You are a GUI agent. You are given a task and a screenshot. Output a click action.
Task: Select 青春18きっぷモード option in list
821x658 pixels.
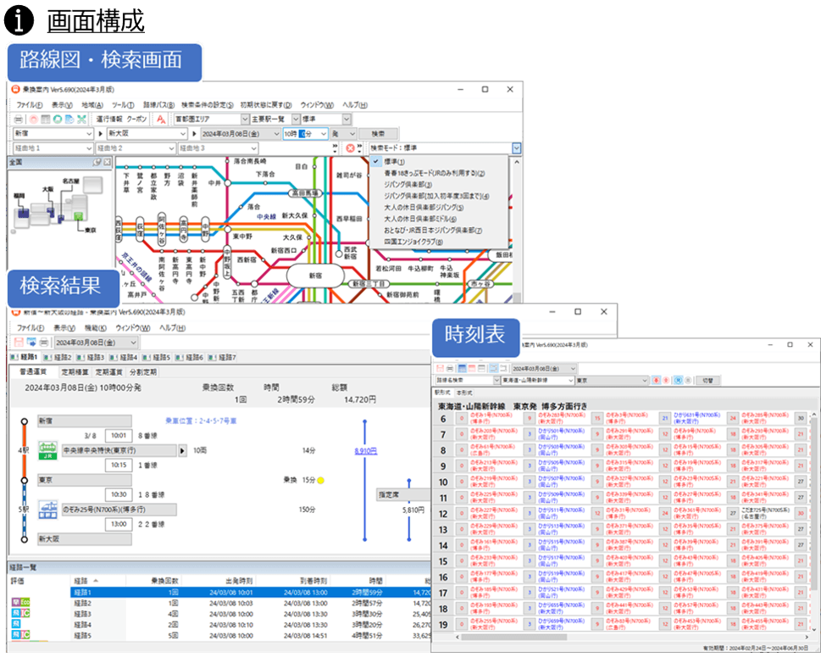[x=434, y=173]
